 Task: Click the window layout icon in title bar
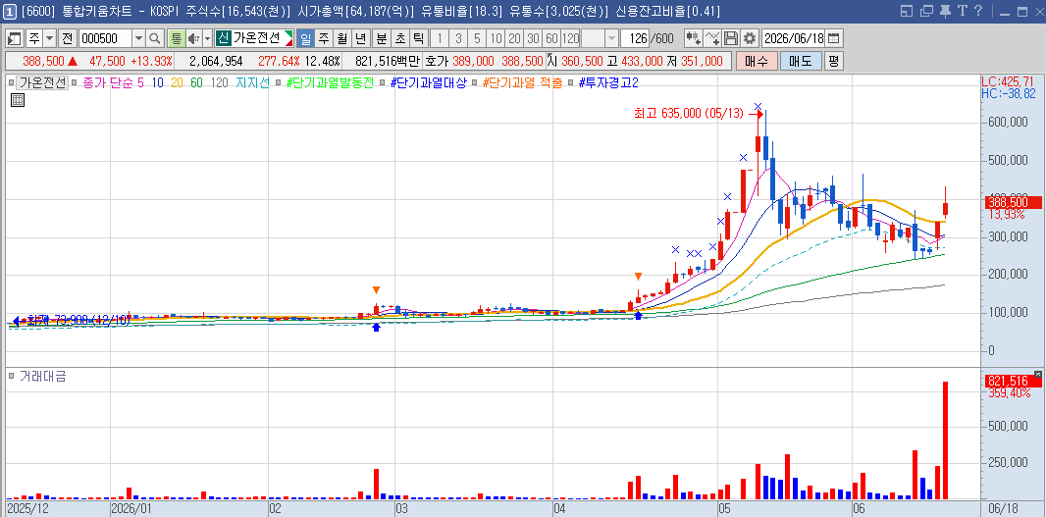point(906,11)
